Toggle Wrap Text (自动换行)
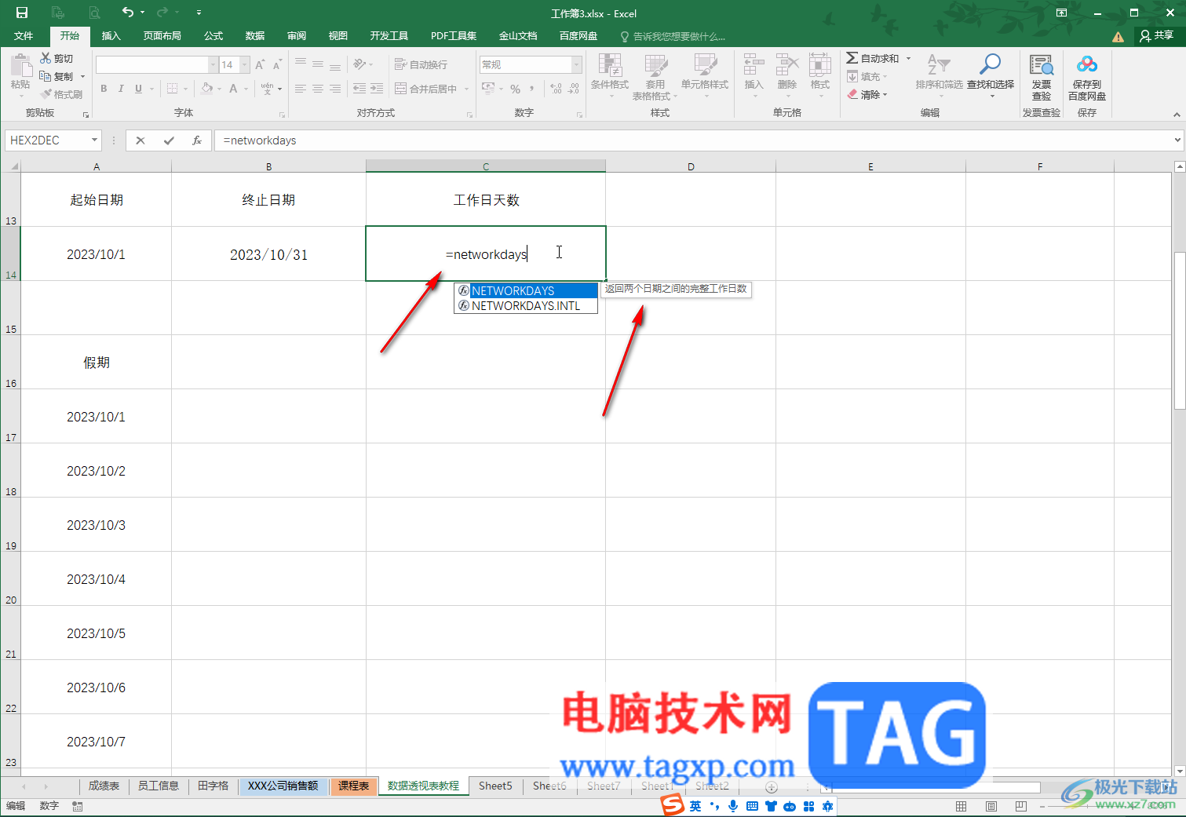The image size is (1186, 817). coord(421,64)
